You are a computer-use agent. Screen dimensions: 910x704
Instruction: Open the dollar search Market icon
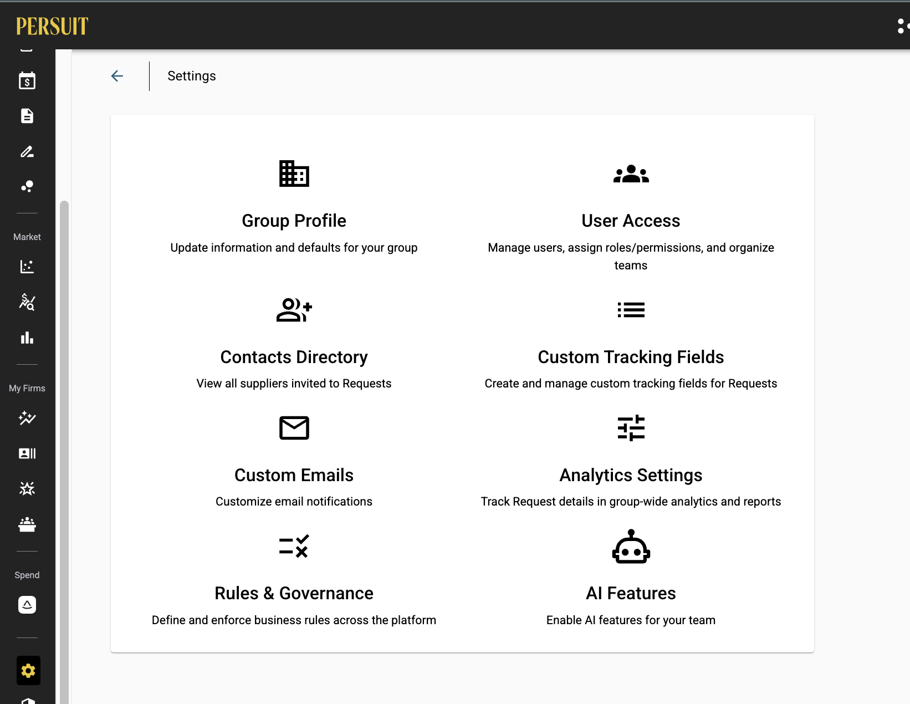click(27, 302)
